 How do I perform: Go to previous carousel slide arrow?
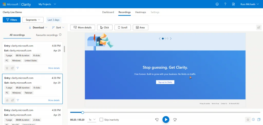tap(160, 39)
